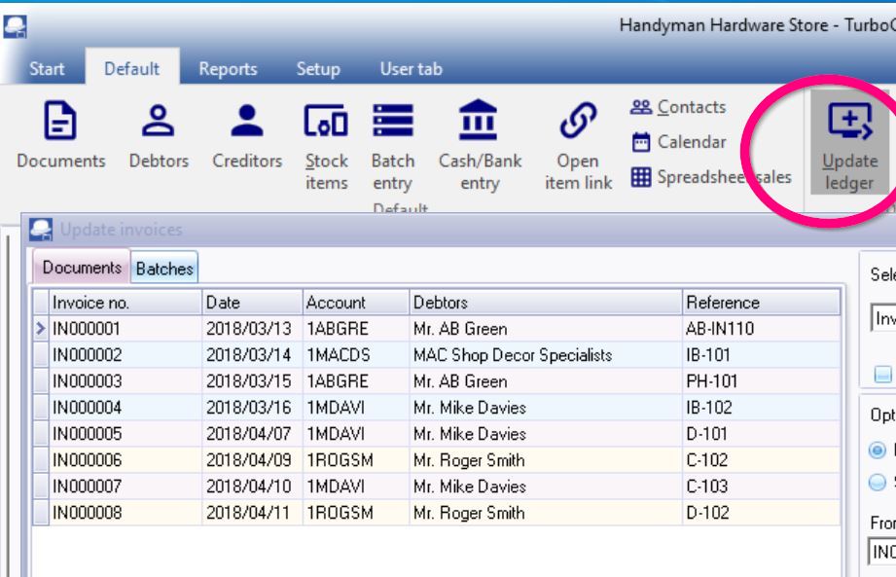The width and height of the screenshot is (896, 577).
Task: Open the Setup ribbon tab
Action: [318, 69]
